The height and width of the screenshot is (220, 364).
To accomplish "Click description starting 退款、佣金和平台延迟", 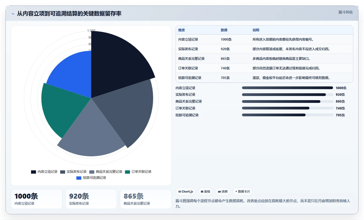I will coord(291,78).
